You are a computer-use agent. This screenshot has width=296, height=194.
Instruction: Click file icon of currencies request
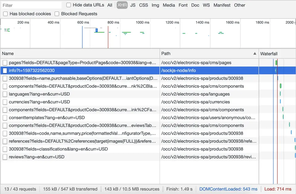(x=5, y=102)
